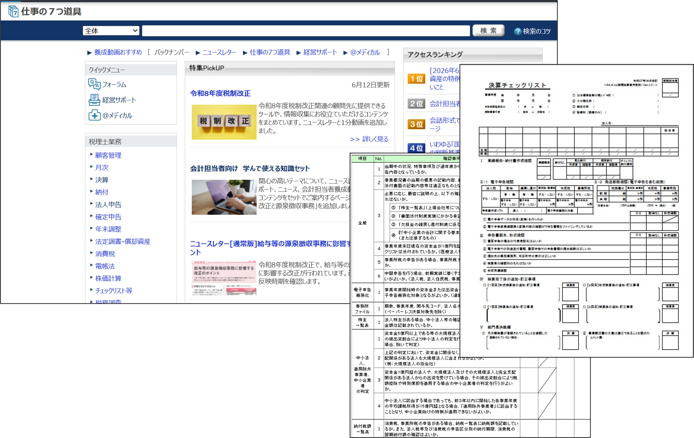This screenshot has height=438, width=694.
Task: Open the 令和8年度税制改正 article heading
Action: tap(220, 93)
